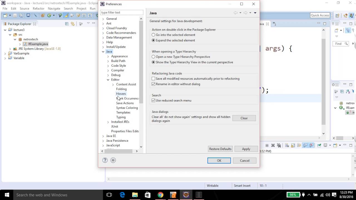Expand the Compiler node under Java
The height and width of the screenshot is (200, 356).
[x=108, y=70]
